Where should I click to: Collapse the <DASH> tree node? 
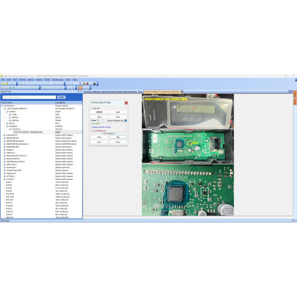click(x=7, y=112)
